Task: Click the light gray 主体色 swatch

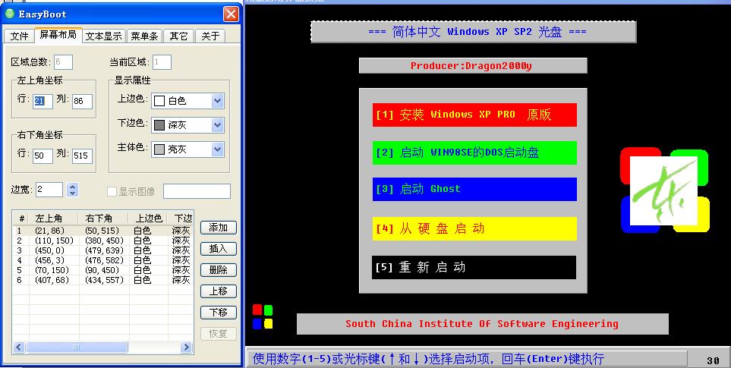Action: pyautogui.click(x=159, y=149)
